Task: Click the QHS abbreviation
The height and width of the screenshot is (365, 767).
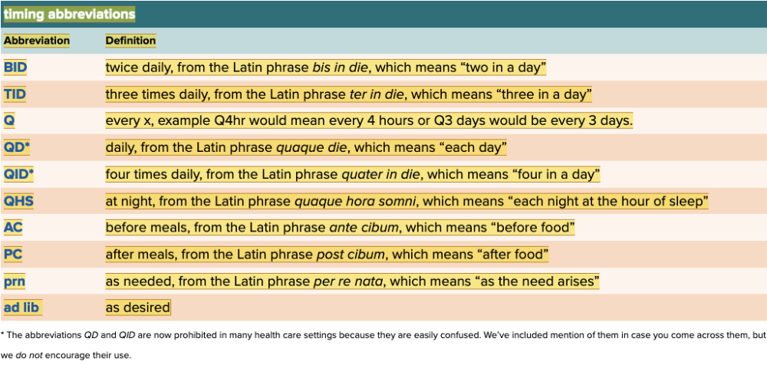Action: 19,201
